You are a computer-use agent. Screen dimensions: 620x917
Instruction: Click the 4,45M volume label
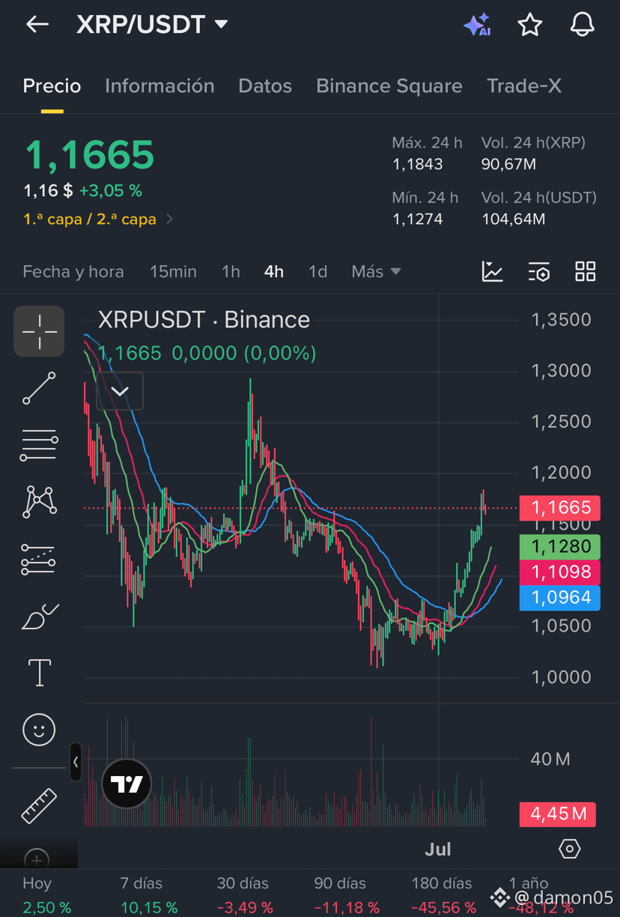point(558,814)
